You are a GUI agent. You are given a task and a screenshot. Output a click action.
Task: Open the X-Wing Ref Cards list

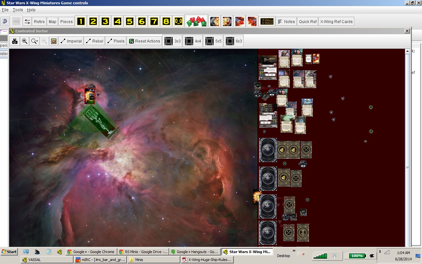tap(336, 21)
